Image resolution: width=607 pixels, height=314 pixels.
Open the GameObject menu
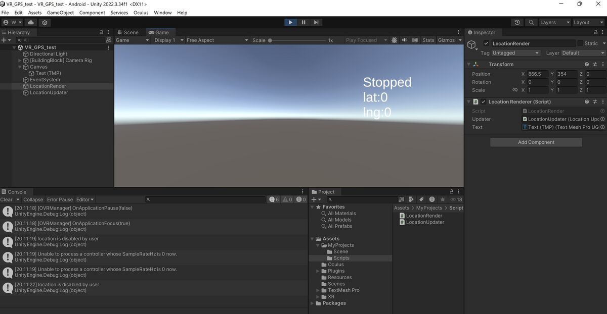coord(60,13)
